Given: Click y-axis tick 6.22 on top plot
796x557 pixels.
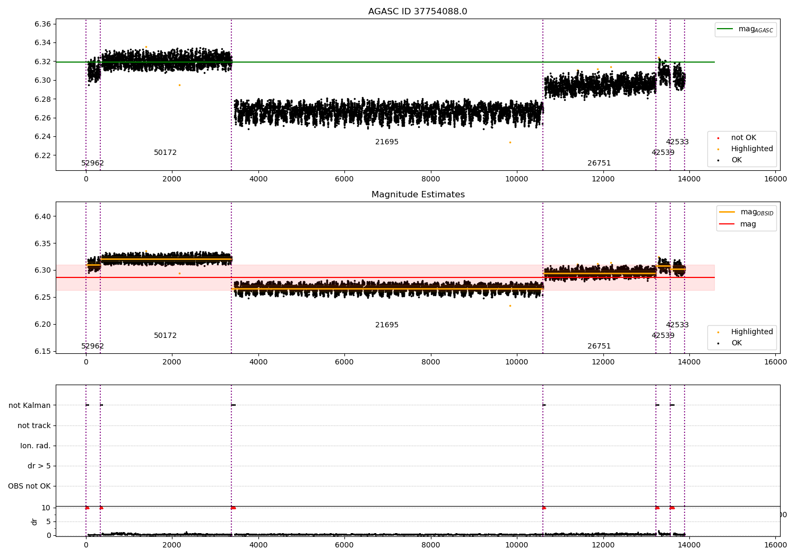Looking at the screenshot, I should [x=42, y=155].
